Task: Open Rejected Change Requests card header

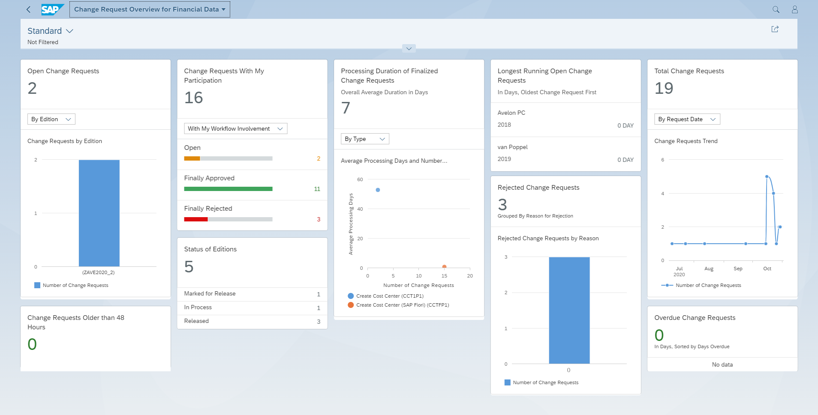Action: click(x=565, y=201)
